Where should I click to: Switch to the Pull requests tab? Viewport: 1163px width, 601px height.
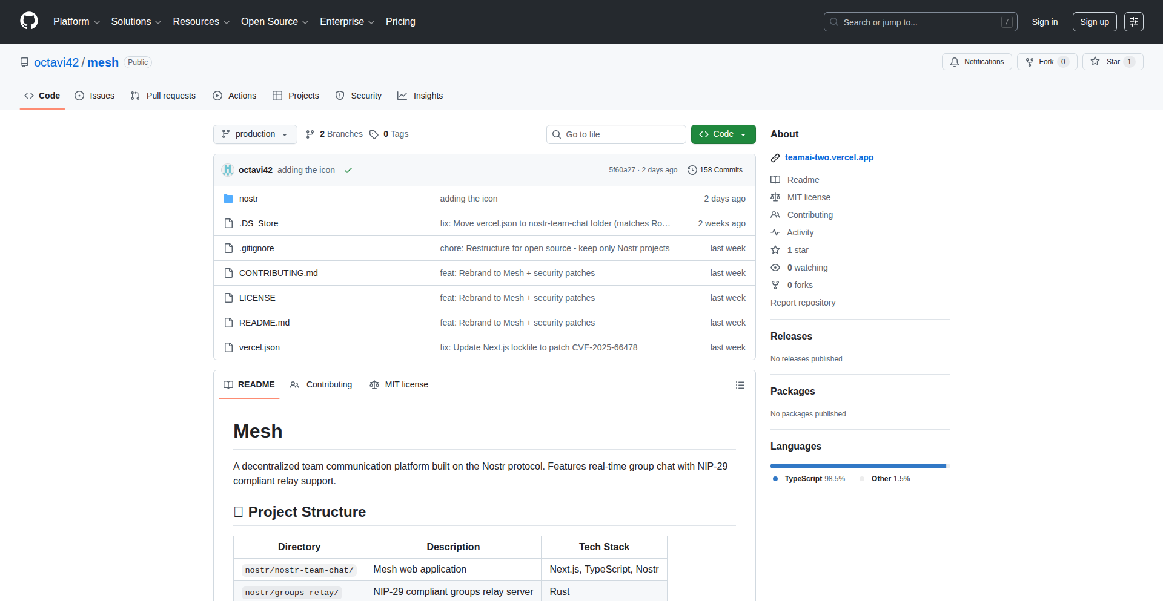[x=163, y=96]
